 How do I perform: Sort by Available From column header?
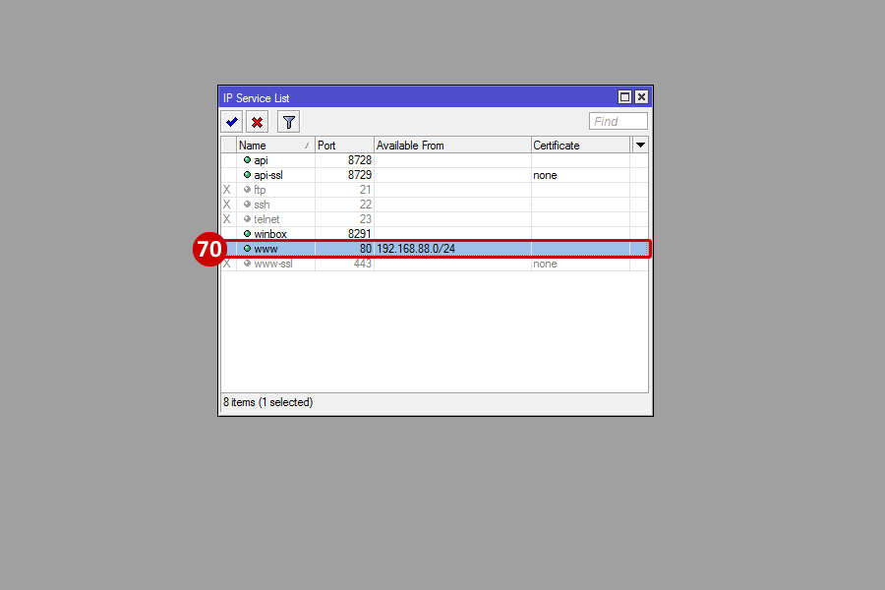(452, 146)
